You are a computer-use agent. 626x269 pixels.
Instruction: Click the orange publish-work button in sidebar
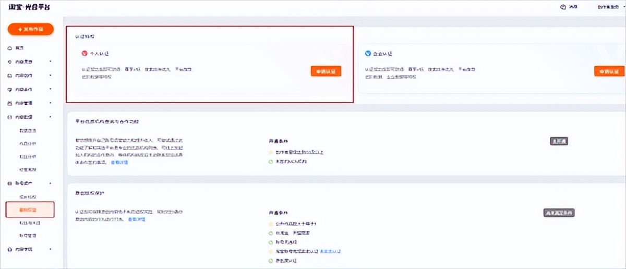(x=30, y=29)
